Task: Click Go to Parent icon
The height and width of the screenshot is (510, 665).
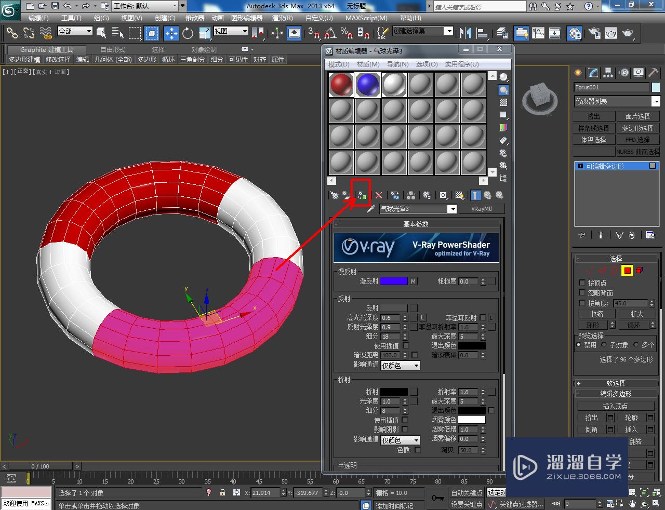Action: tap(487, 195)
